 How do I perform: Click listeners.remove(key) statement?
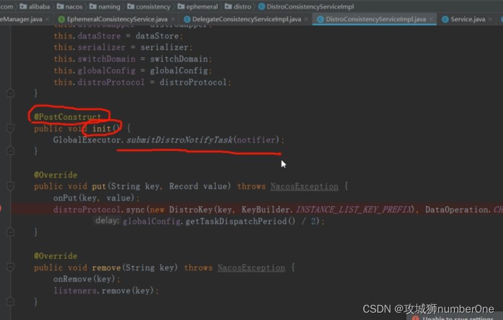click(106, 291)
